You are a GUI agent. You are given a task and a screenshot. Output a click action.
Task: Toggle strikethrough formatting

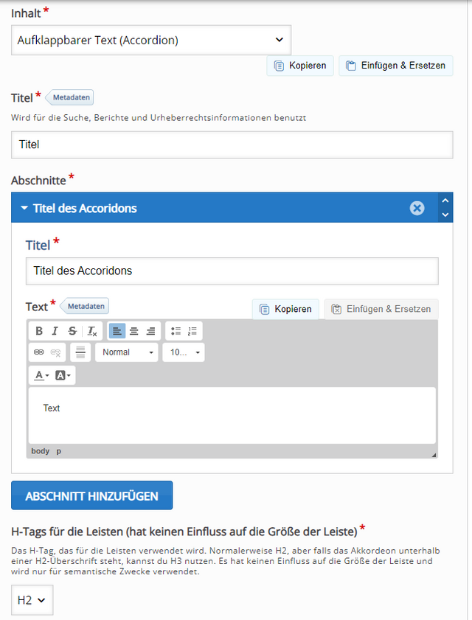point(72,331)
